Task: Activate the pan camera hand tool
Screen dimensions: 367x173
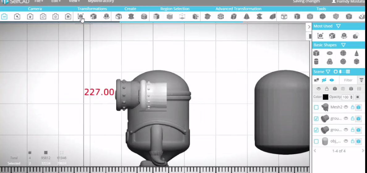Action: click(x=30, y=17)
